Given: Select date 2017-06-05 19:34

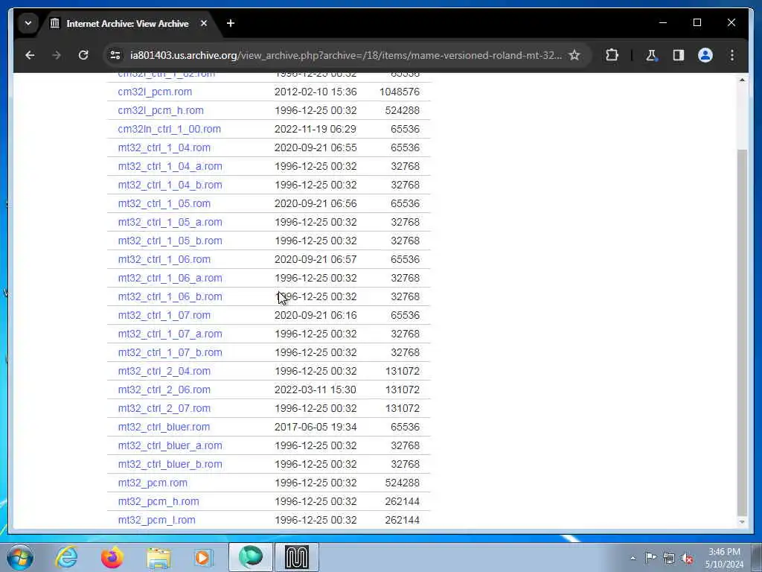Looking at the screenshot, I should point(316,427).
